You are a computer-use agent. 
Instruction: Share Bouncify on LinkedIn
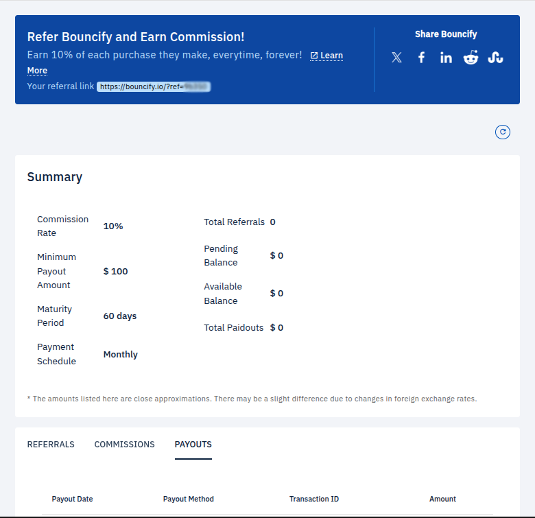coord(446,58)
